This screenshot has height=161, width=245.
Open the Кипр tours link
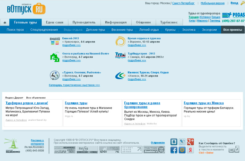pos(192,21)
